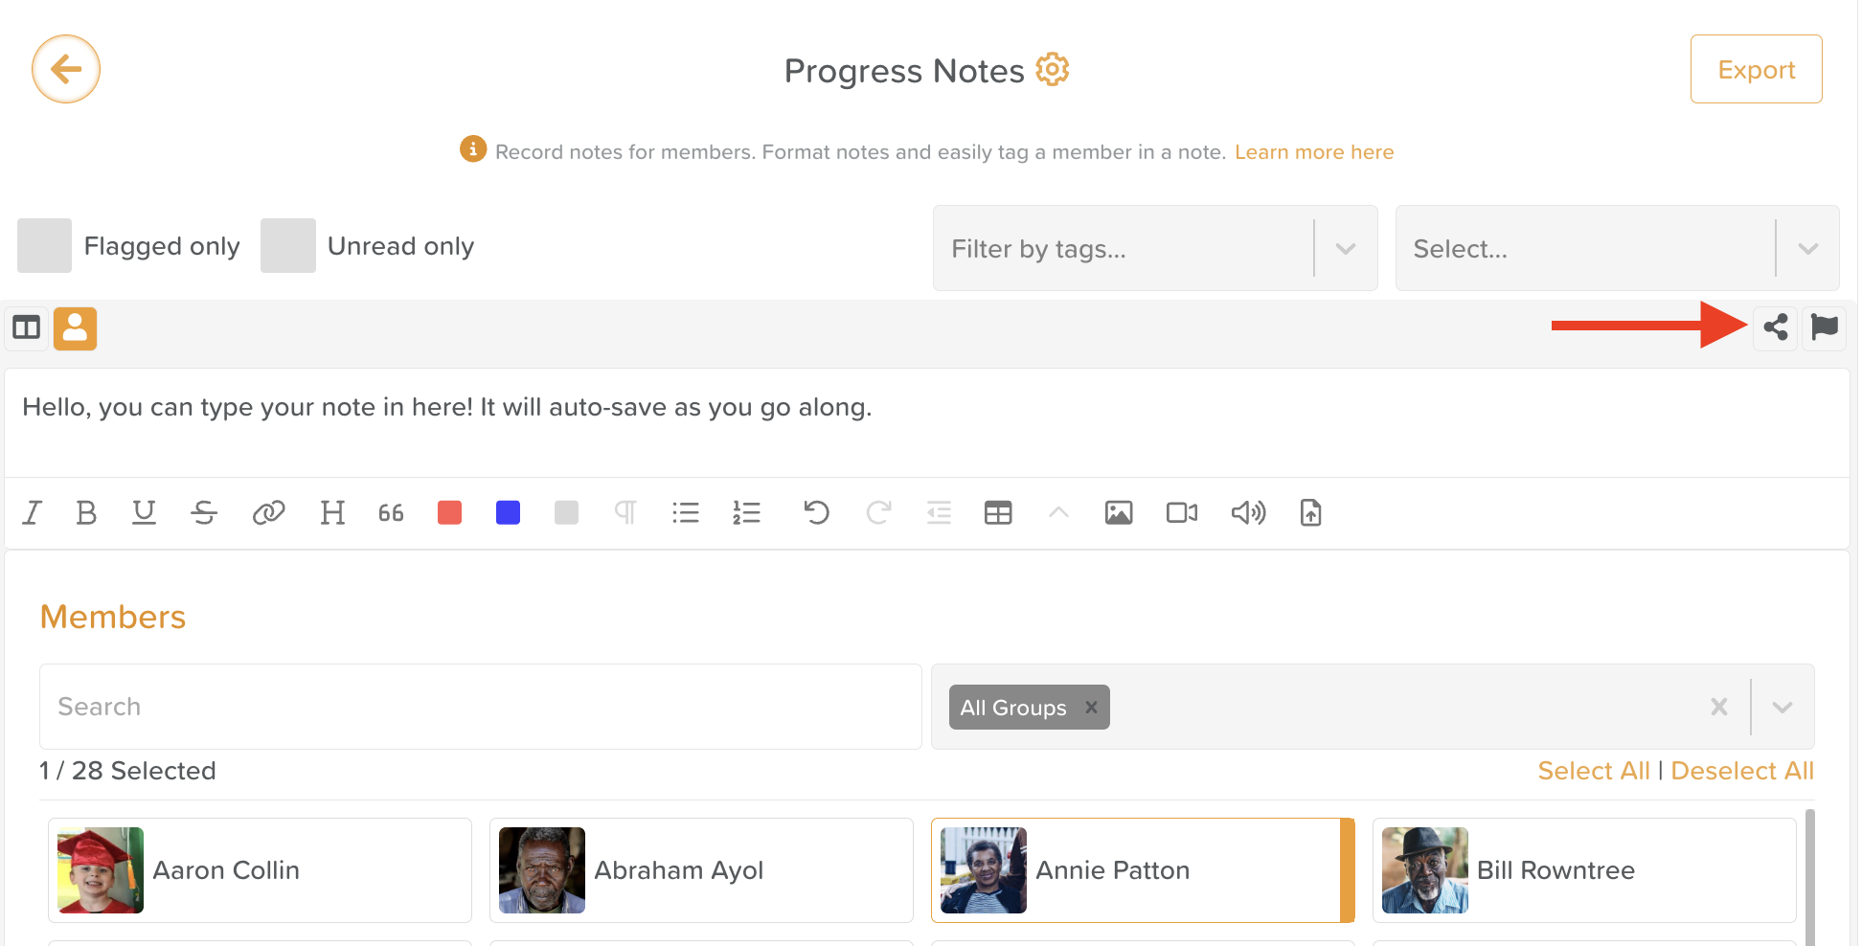This screenshot has height=946, width=1862.
Task: Click the Members search field
Action: [480, 707]
